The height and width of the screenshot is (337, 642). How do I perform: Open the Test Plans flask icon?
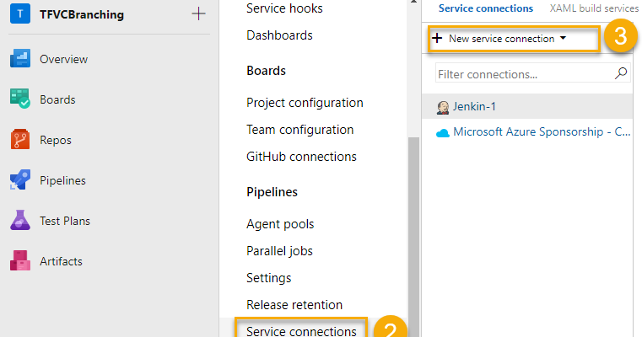20,221
